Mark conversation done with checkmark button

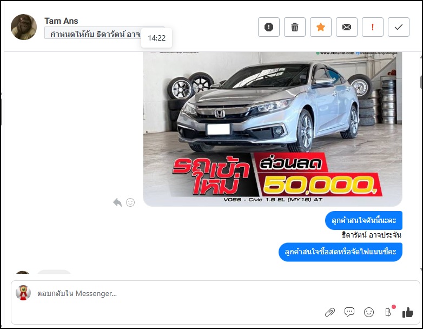[x=399, y=27]
